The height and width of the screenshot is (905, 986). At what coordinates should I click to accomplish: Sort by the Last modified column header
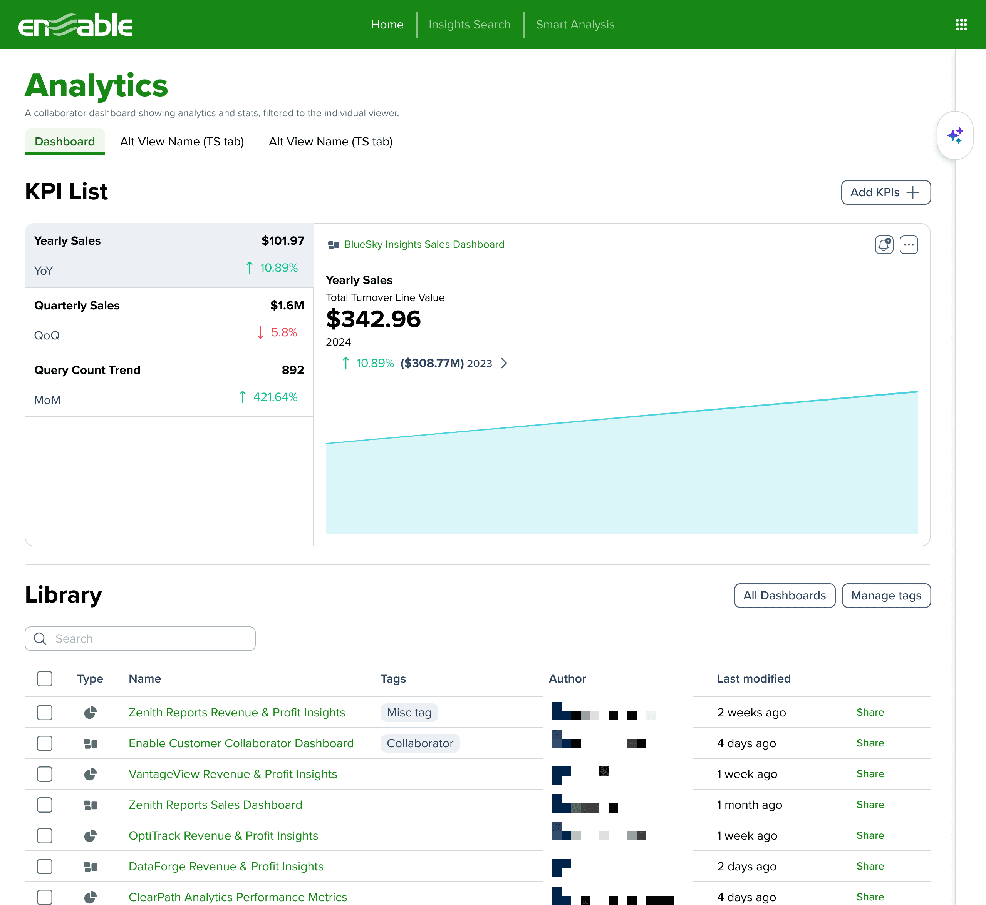(754, 679)
